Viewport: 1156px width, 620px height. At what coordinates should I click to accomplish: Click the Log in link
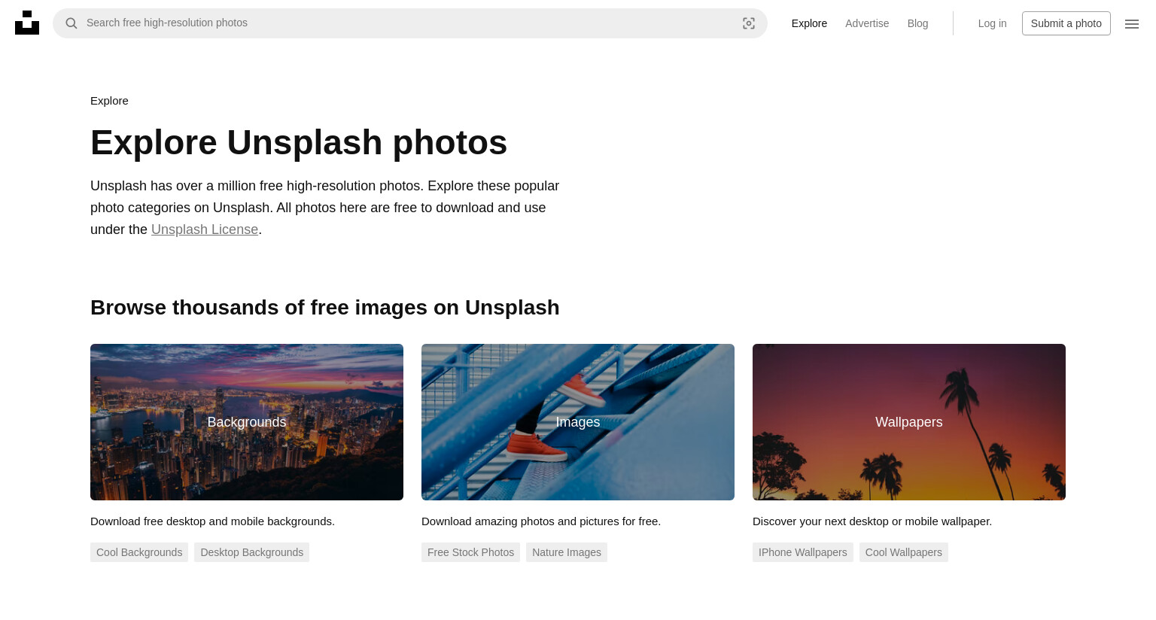[x=992, y=23]
